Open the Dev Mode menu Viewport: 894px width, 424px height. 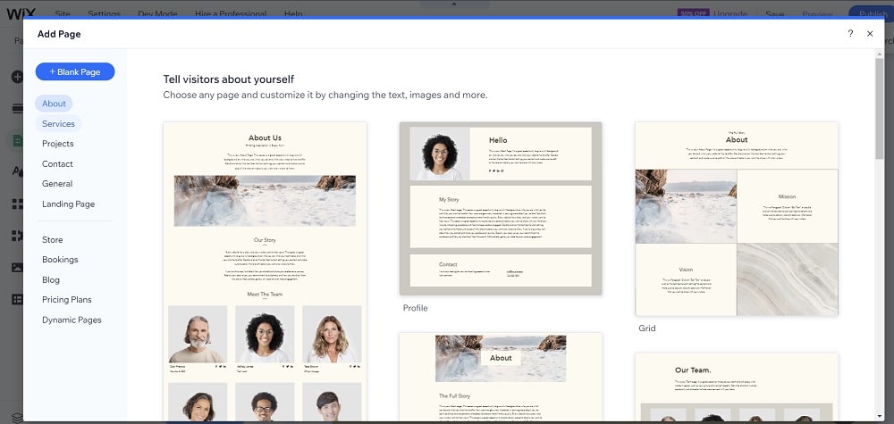tap(157, 13)
